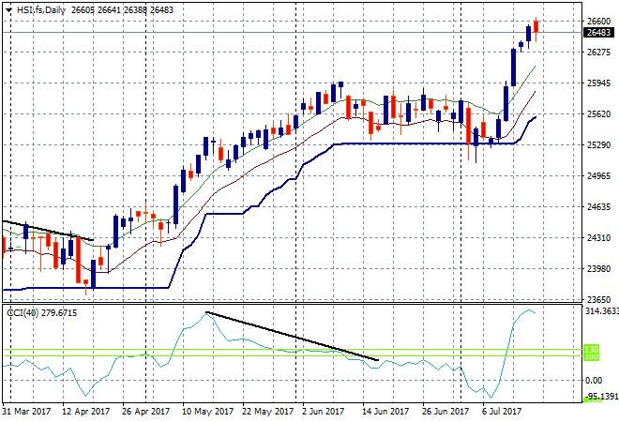Click the 10 May 2017 date label
The height and width of the screenshot is (422, 619).
tap(207, 412)
